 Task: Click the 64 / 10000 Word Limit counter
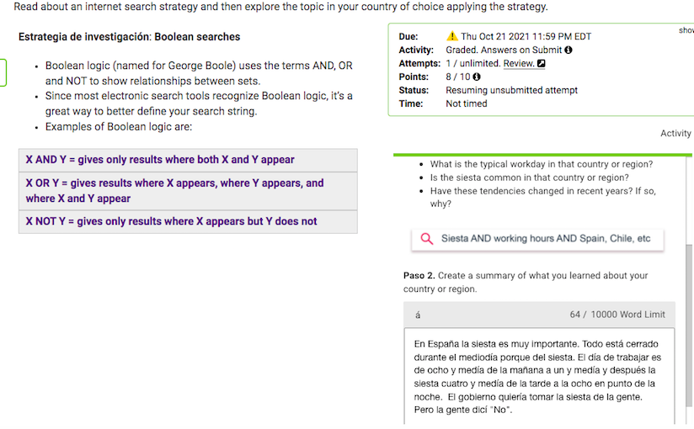[x=617, y=315]
